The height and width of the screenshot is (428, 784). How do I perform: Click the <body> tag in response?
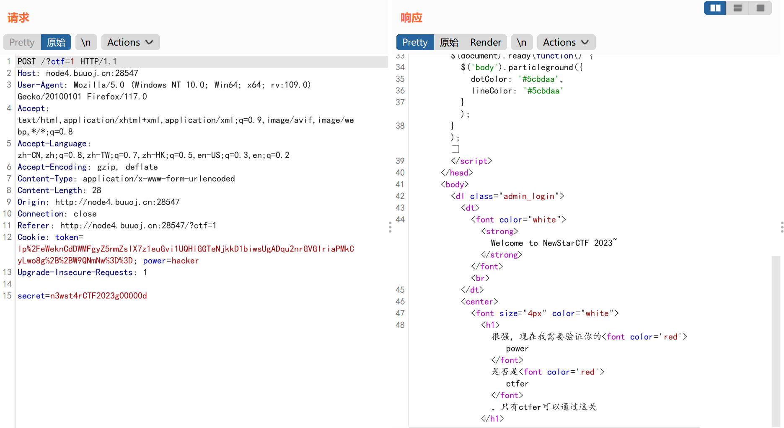tap(455, 185)
